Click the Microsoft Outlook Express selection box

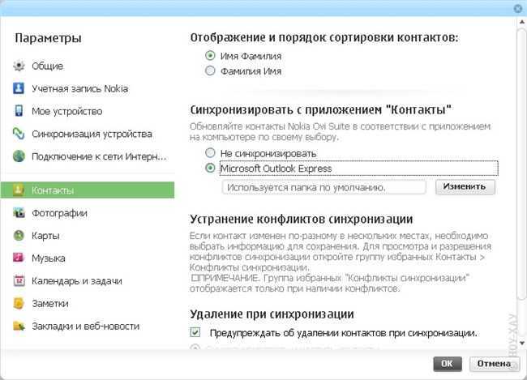pyautogui.click(x=358, y=168)
